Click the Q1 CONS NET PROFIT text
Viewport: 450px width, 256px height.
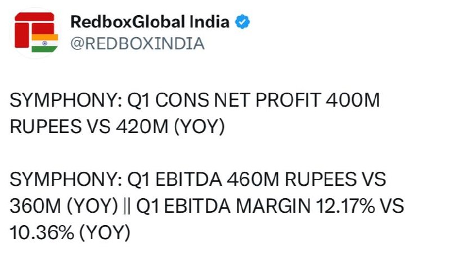(x=224, y=100)
